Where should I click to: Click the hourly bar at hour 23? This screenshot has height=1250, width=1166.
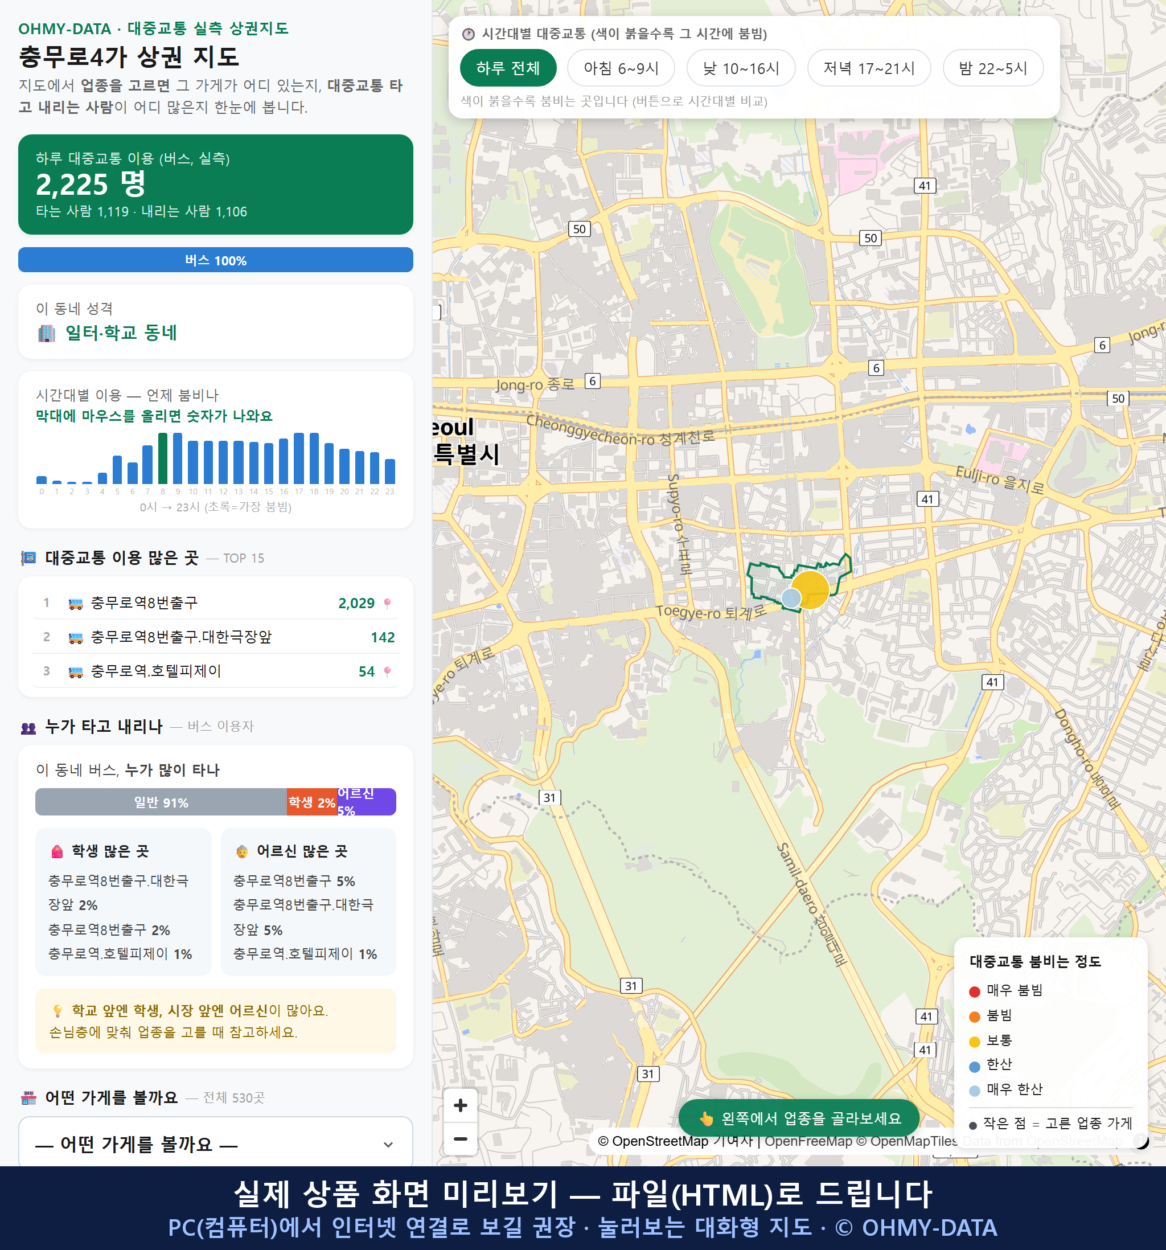coord(390,472)
